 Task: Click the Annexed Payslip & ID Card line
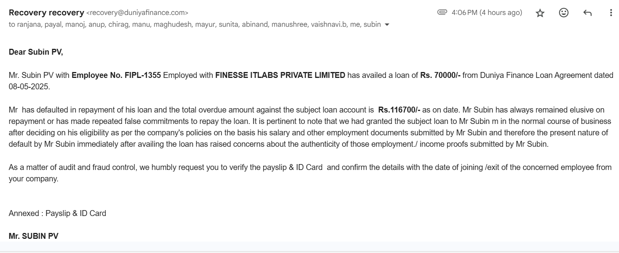[x=57, y=213]
